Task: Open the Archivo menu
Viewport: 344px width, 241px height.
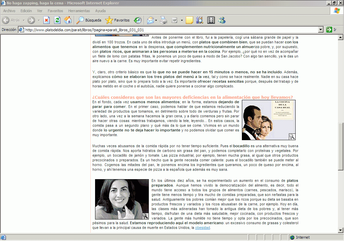Action: click(9, 11)
